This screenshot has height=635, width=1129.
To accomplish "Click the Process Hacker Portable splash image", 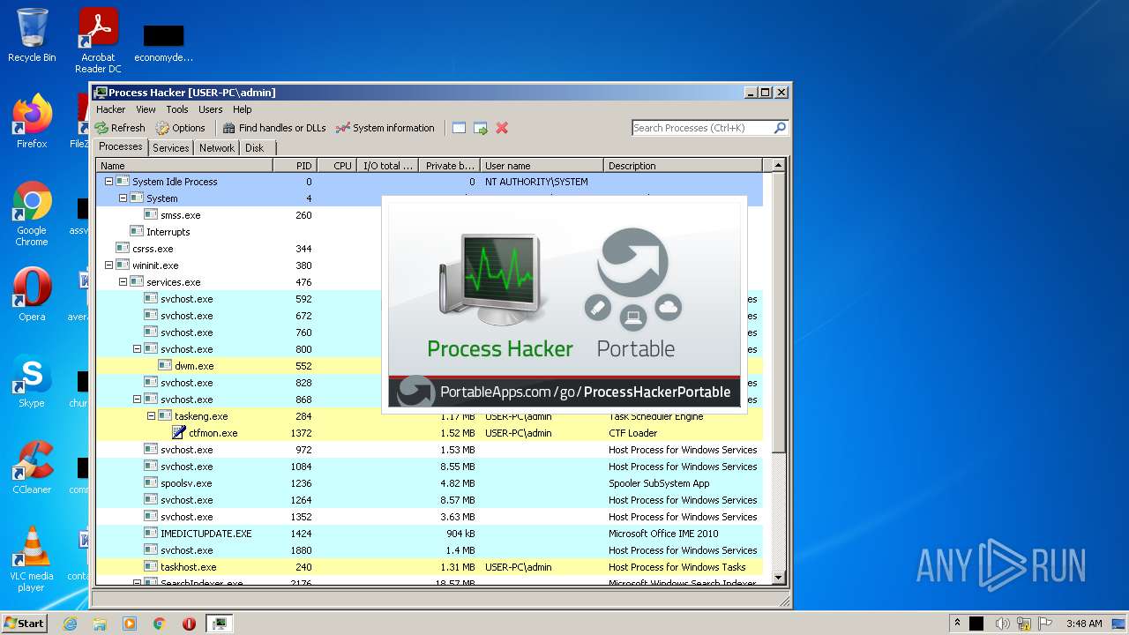I will click(x=564, y=304).
